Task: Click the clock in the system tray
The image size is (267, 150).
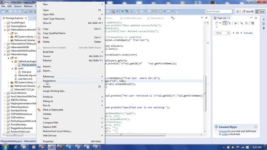Action: [x=257, y=147]
